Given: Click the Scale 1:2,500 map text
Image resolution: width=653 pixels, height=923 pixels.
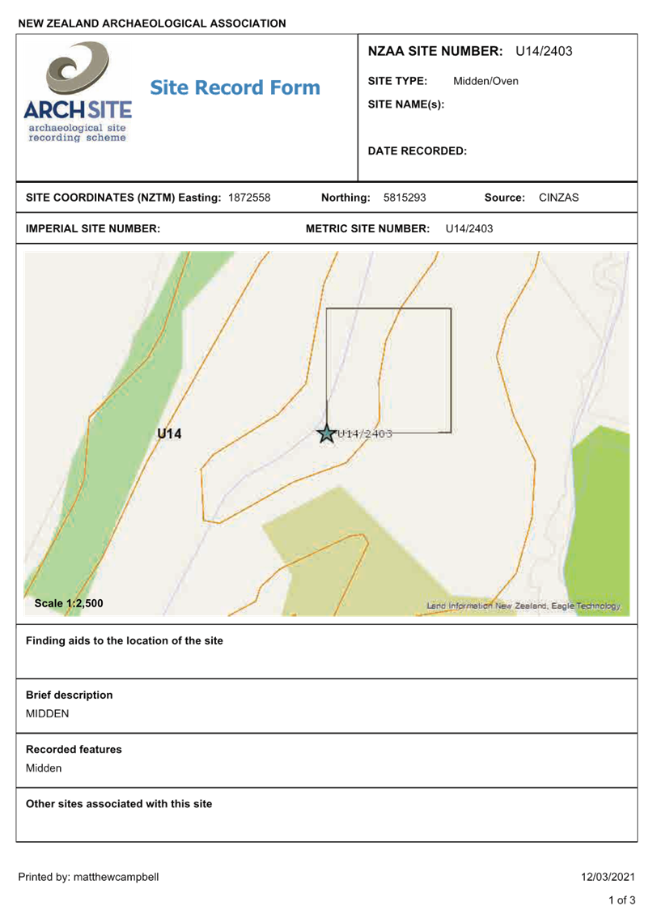Looking at the screenshot, I should pyautogui.click(x=69, y=604).
